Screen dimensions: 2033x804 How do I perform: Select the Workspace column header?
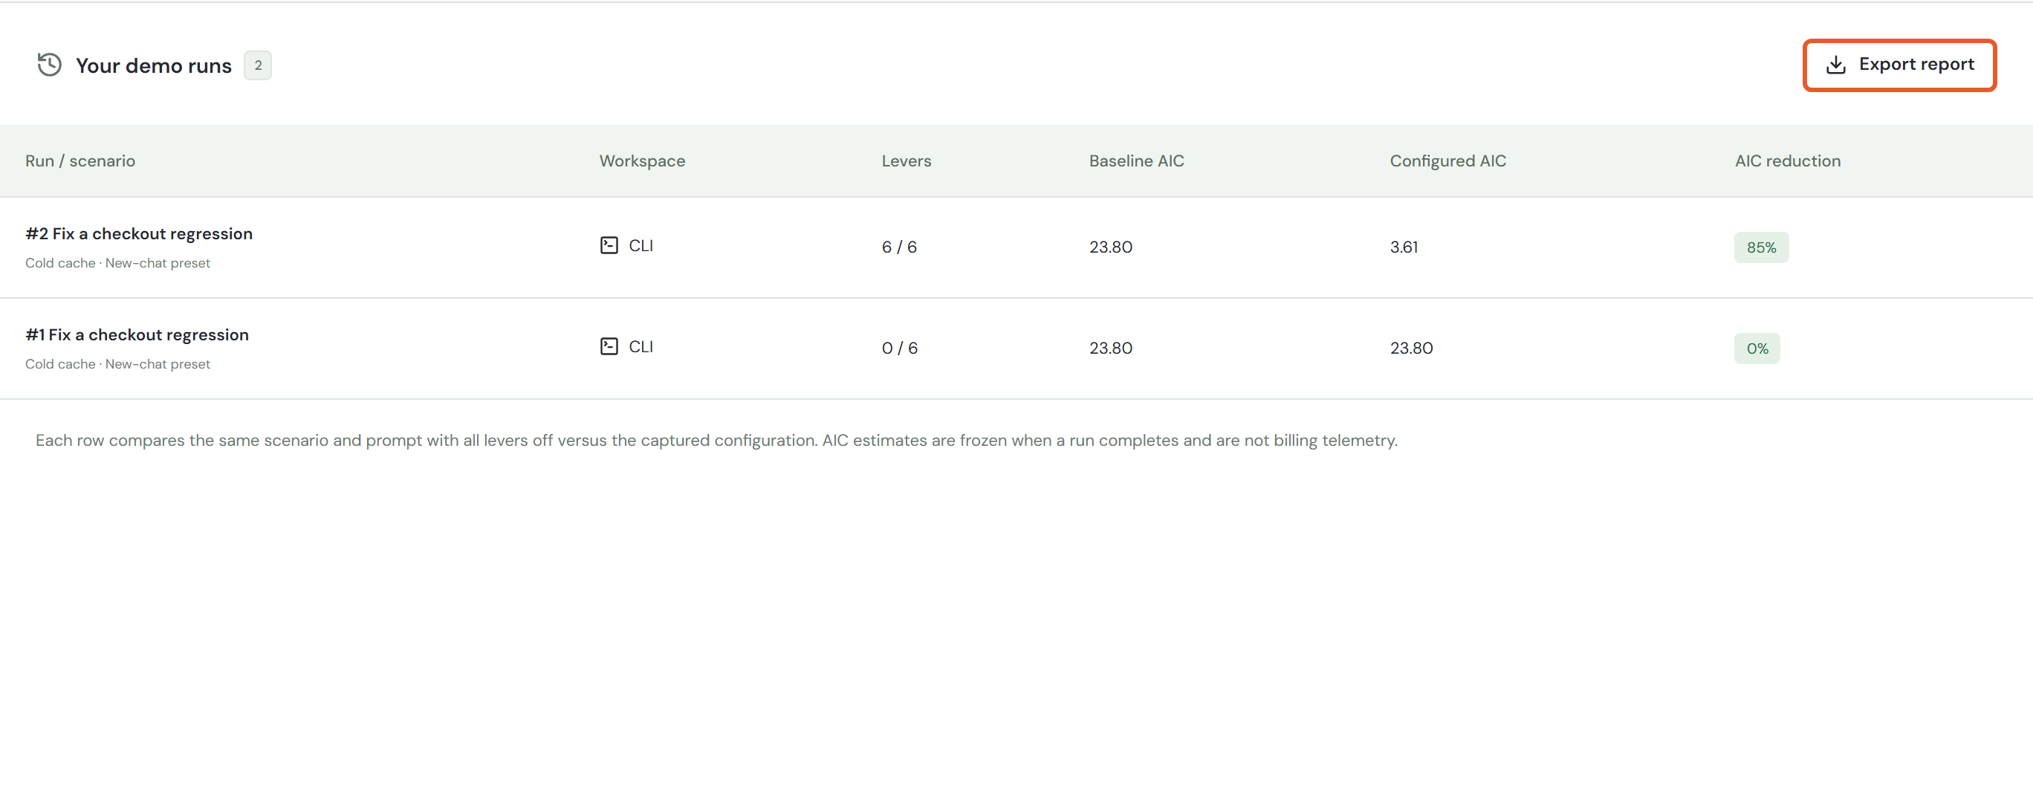[641, 161]
